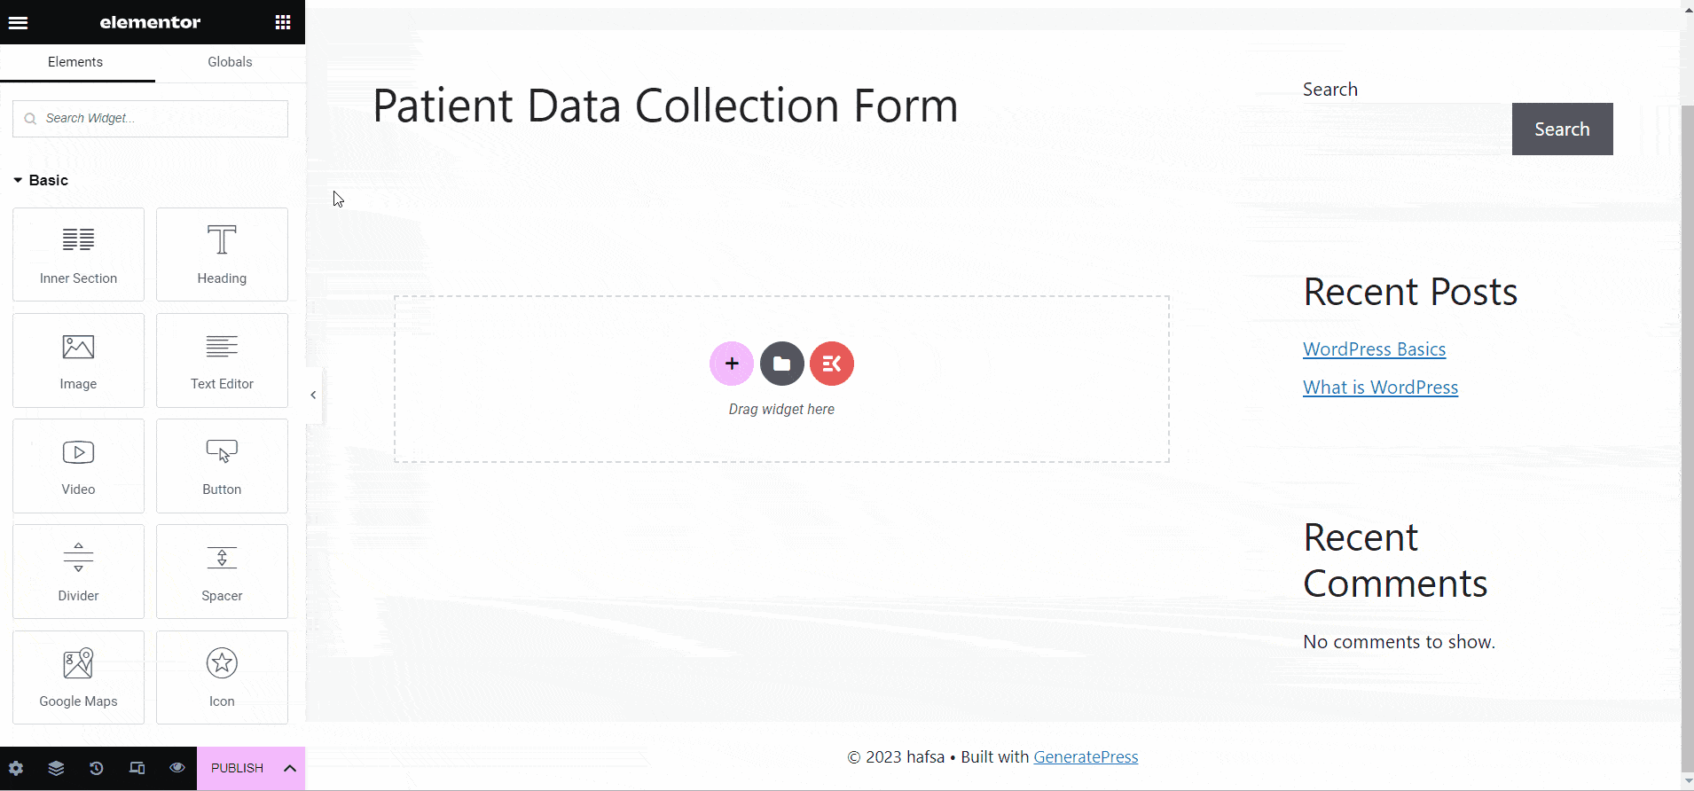Open revision History from the bottom bar
This screenshot has width=1694, height=791.
click(96, 768)
